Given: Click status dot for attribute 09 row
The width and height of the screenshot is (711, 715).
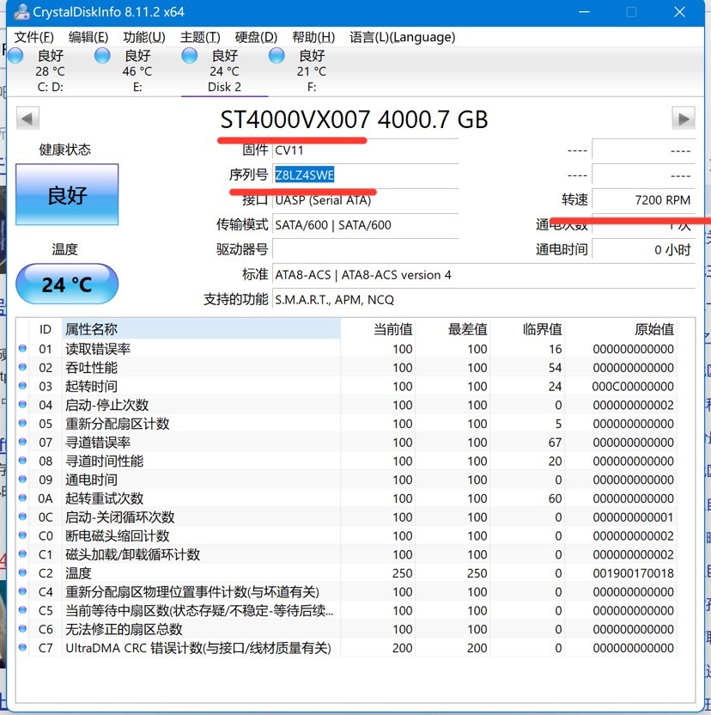Looking at the screenshot, I should [x=22, y=480].
